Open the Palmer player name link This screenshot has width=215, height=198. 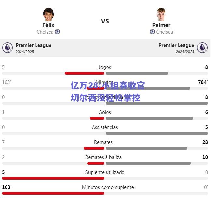(161, 25)
